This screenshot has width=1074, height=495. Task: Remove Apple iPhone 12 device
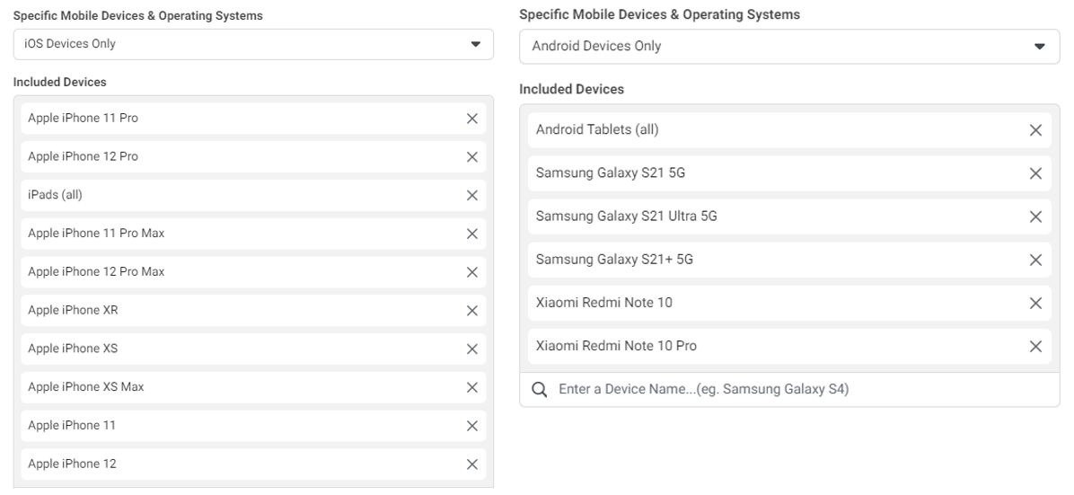click(x=471, y=464)
